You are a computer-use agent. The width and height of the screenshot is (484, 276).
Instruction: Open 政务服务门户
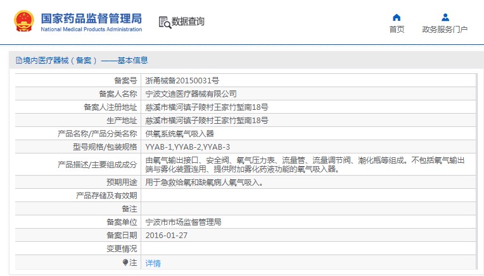tap(445, 29)
